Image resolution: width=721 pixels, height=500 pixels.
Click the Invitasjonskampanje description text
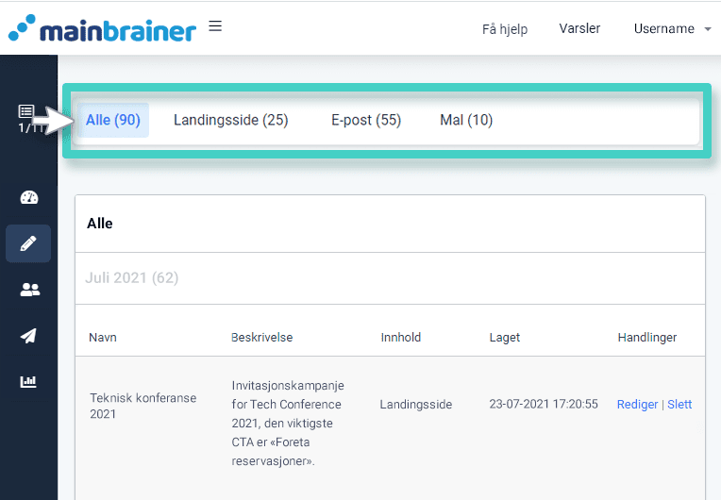[288, 423]
